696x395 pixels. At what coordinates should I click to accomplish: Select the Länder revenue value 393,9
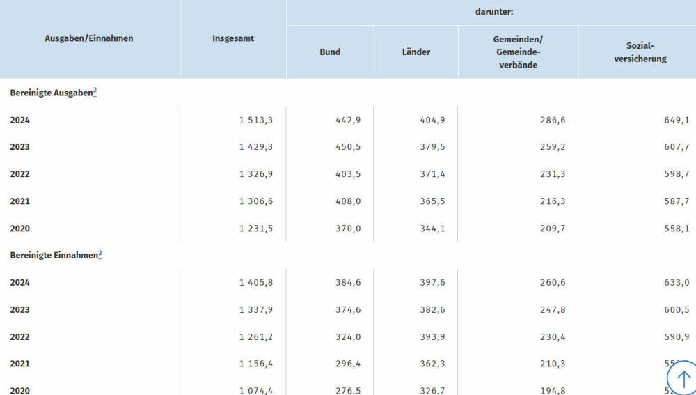[x=432, y=337]
